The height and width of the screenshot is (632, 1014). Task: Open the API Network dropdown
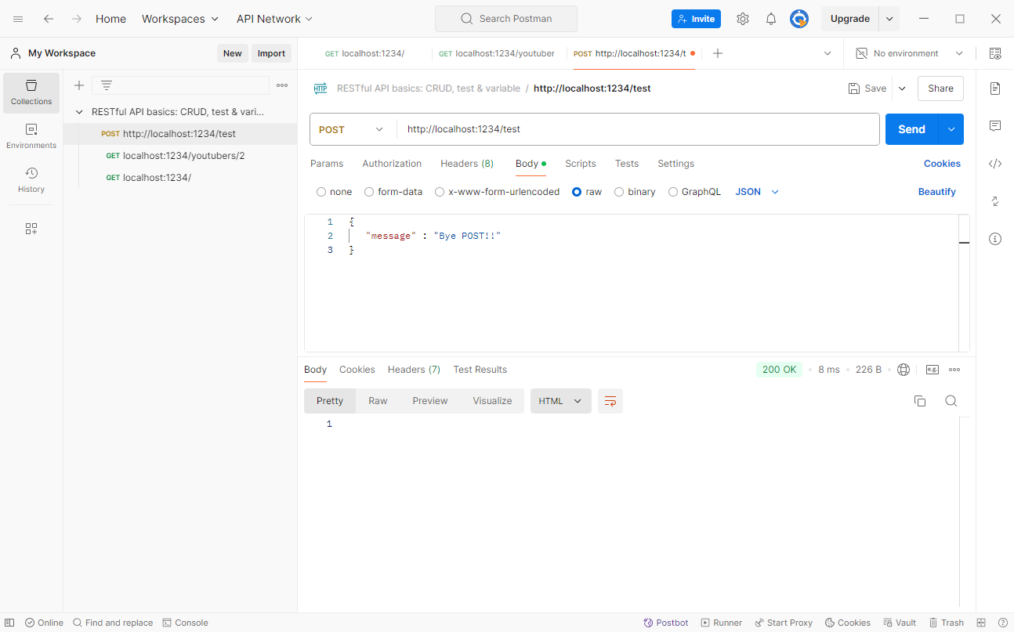(274, 19)
